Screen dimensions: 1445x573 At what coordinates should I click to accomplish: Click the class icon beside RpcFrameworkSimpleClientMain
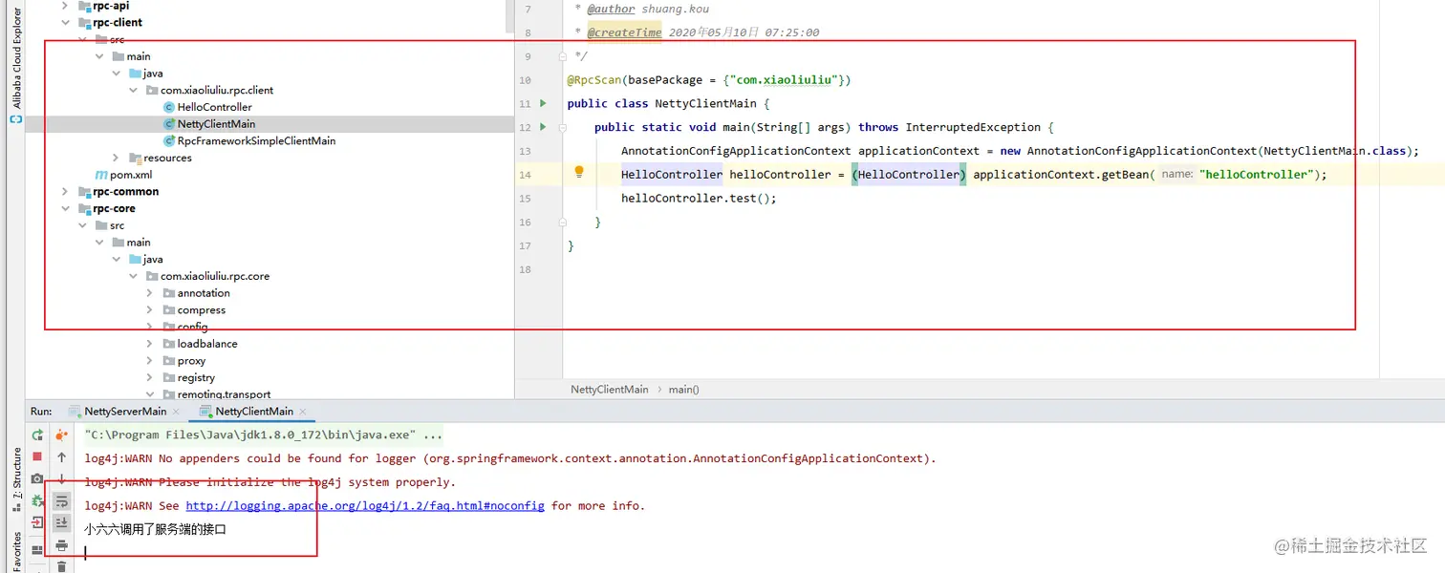(169, 140)
